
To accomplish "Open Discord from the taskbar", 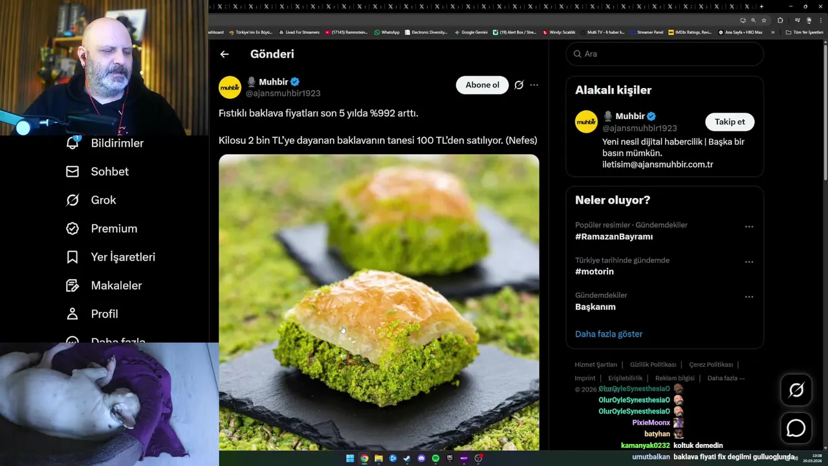I will coord(421,458).
